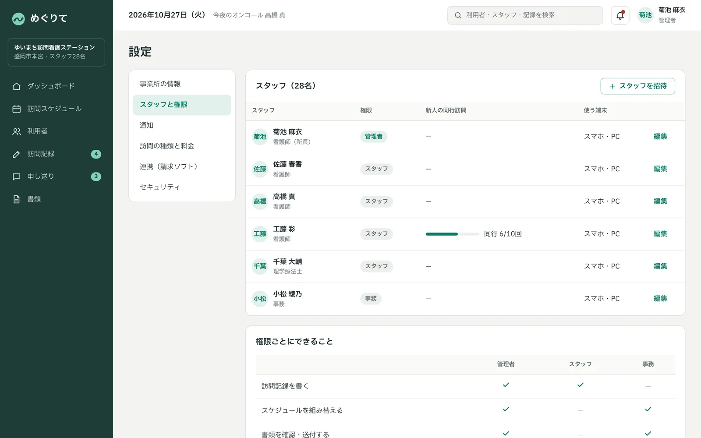701x438 pixels.
Task: Edit 小松 綾乃's staff row
Action: click(660, 299)
